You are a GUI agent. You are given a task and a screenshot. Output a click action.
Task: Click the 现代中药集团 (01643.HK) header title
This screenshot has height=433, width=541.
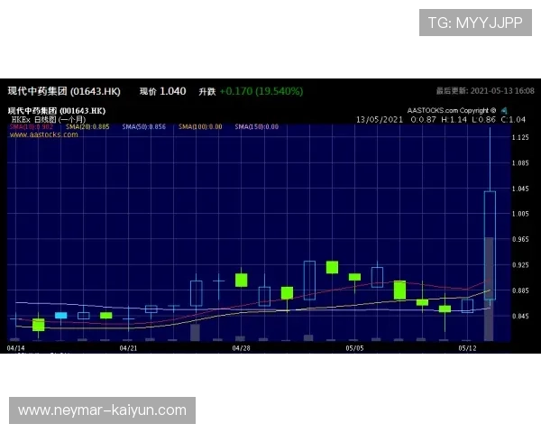(x=64, y=91)
